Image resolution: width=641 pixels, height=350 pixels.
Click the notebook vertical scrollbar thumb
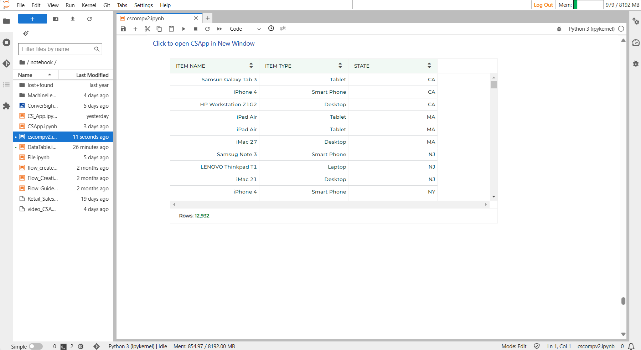[623, 301]
